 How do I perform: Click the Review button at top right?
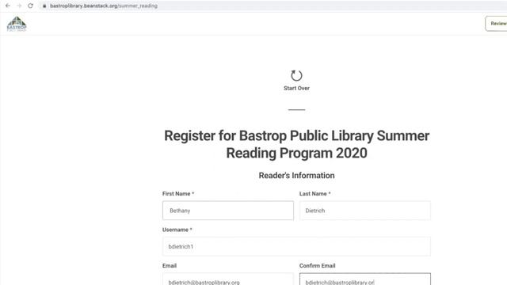497,24
